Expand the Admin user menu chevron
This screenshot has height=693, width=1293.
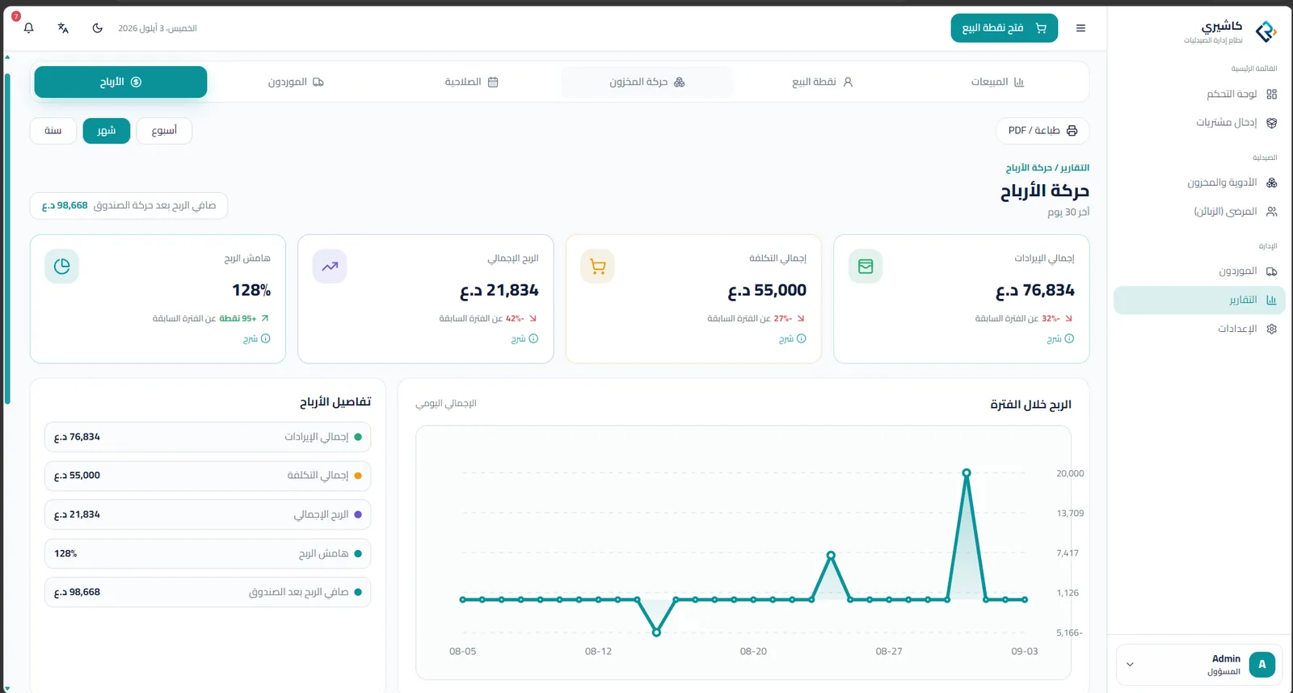[x=1130, y=665]
